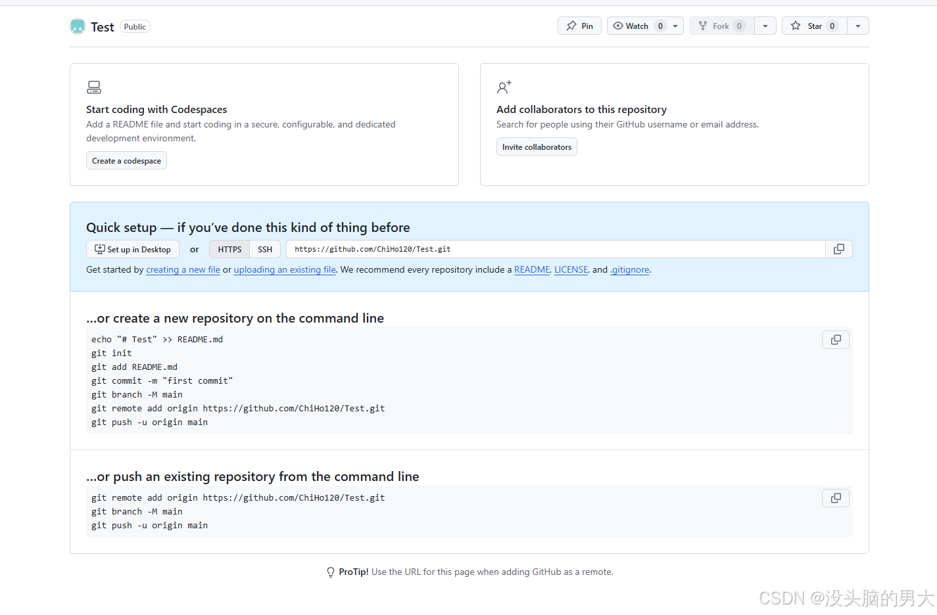The height and width of the screenshot is (615, 937).
Task: Copy the push existing repository commands
Action: tap(836, 498)
